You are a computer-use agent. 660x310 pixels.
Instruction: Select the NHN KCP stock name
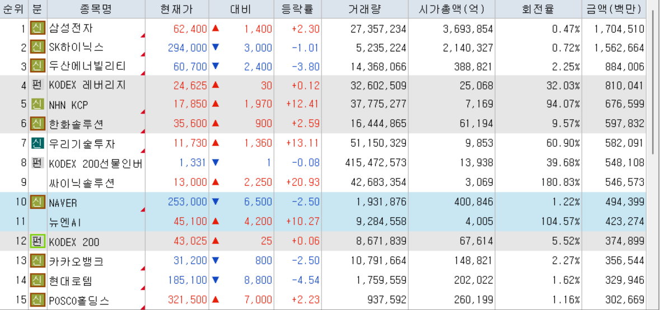point(69,105)
